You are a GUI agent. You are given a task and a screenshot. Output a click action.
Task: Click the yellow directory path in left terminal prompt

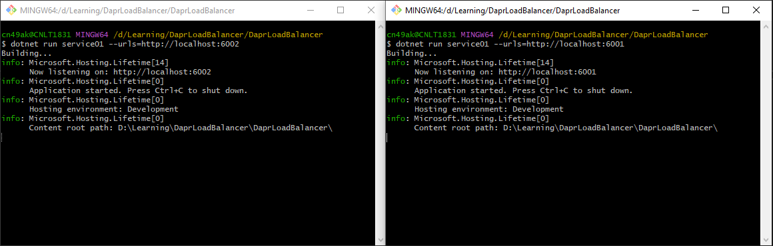click(218, 35)
